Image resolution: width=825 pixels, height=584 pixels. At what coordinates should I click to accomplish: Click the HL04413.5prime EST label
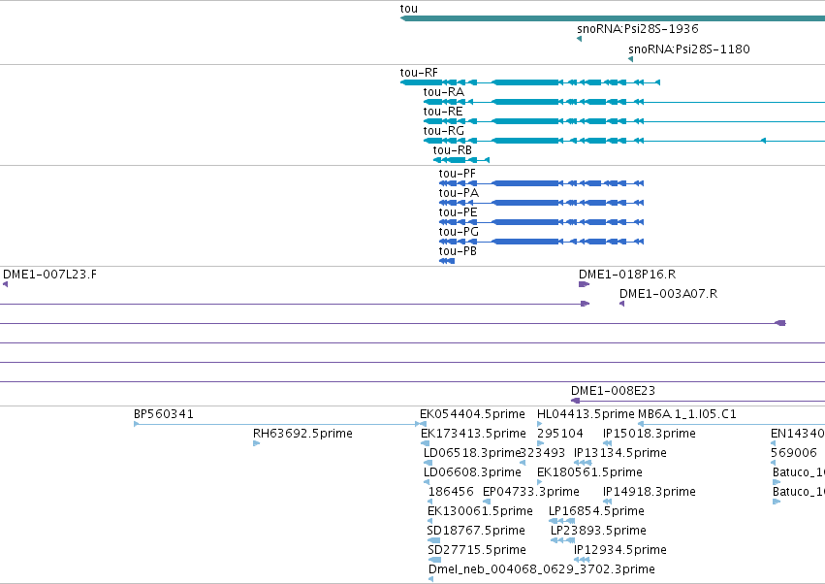click(586, 414)
